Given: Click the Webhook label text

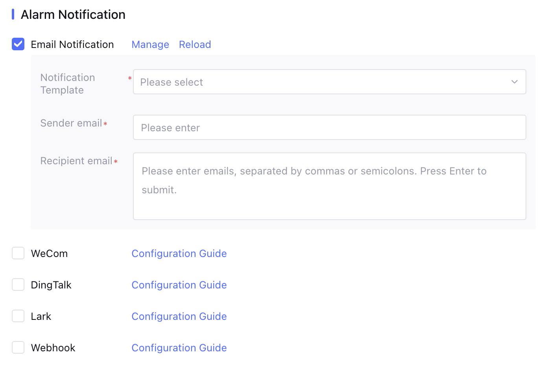Looking at the screenshot, I should point(53,348).
